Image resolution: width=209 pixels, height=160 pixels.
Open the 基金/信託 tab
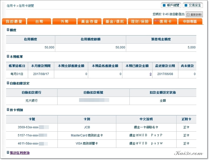115,21
